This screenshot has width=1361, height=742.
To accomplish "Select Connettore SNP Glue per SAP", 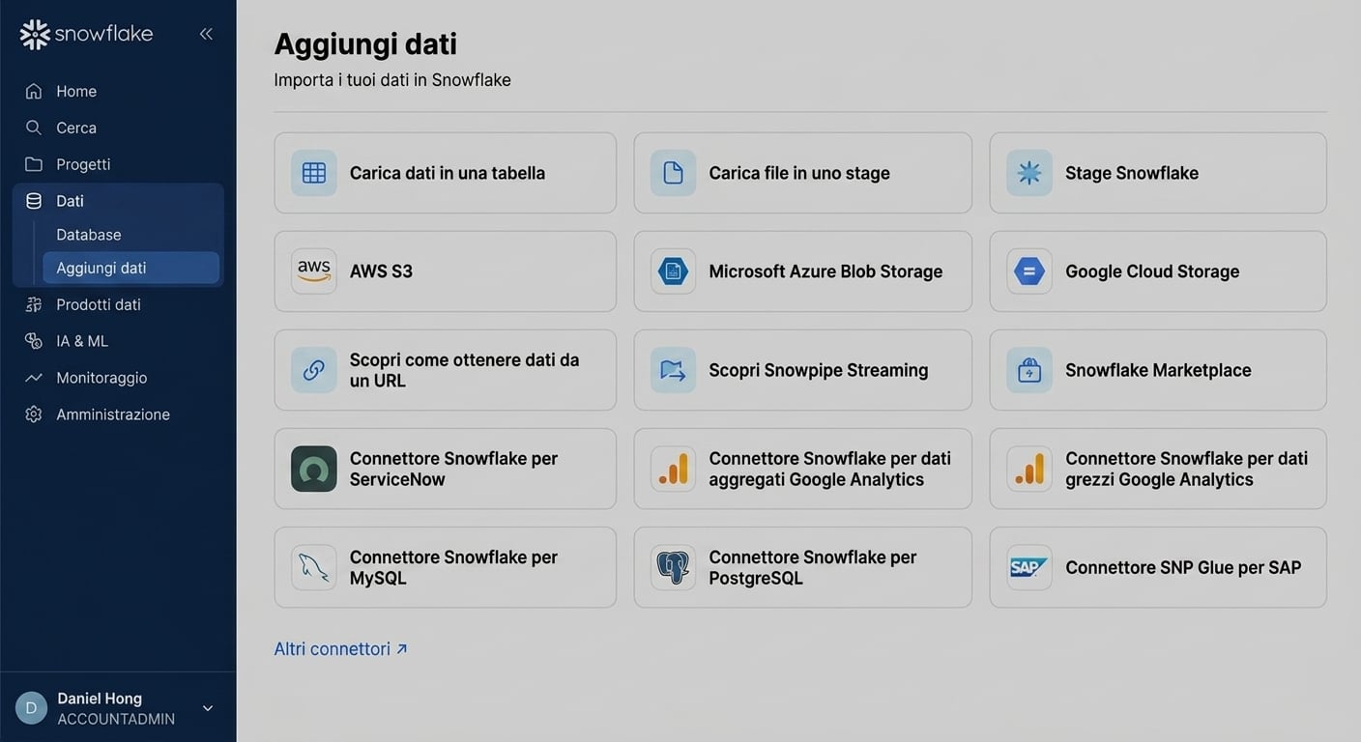I will (1158, 567).
